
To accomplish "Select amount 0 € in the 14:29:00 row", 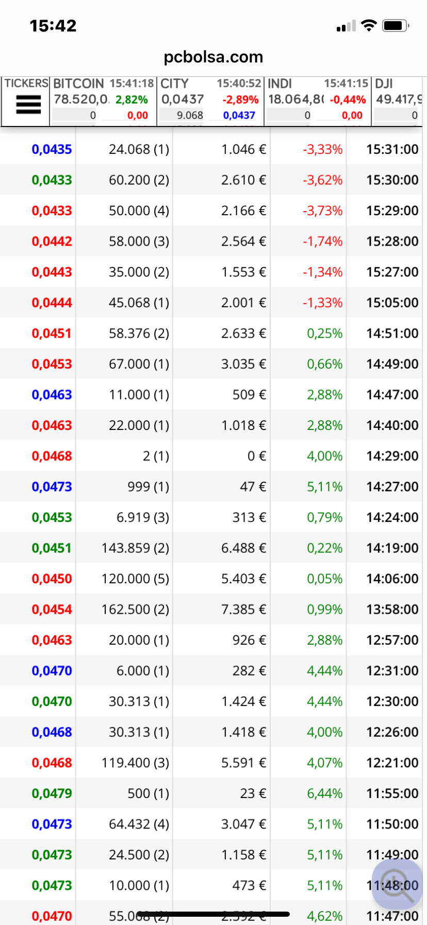I will [257, 456].
